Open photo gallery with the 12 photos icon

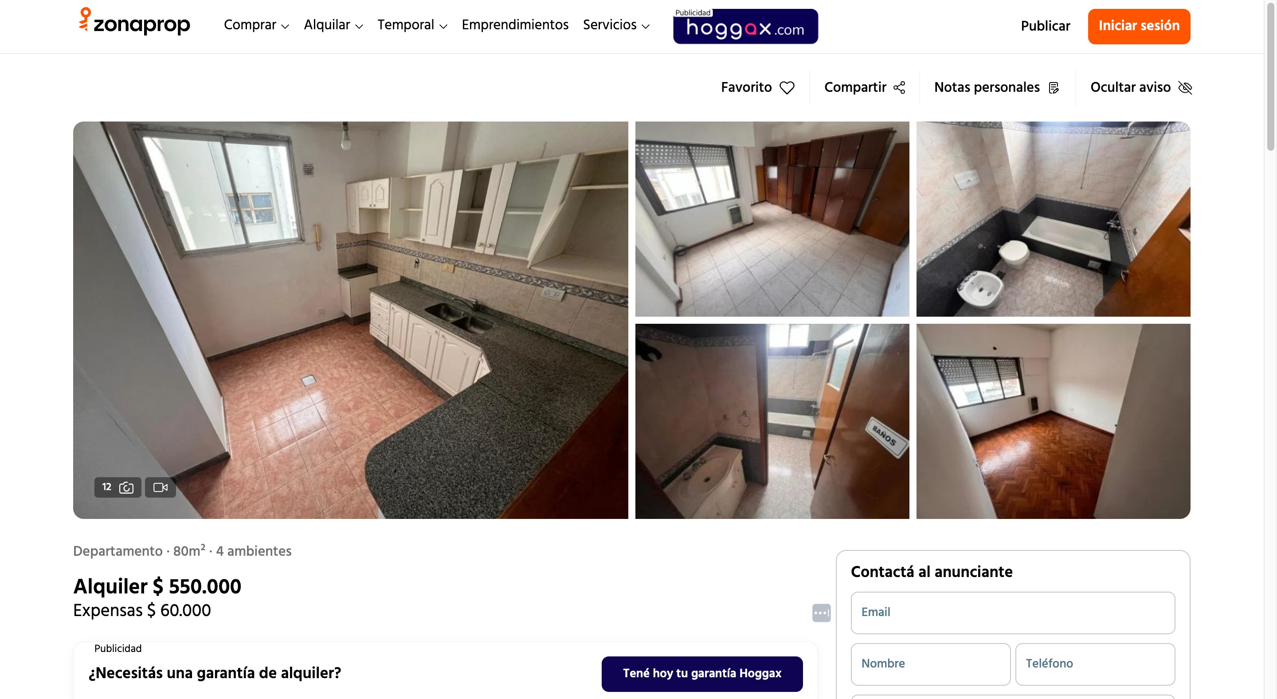click(x=118, y=487)
